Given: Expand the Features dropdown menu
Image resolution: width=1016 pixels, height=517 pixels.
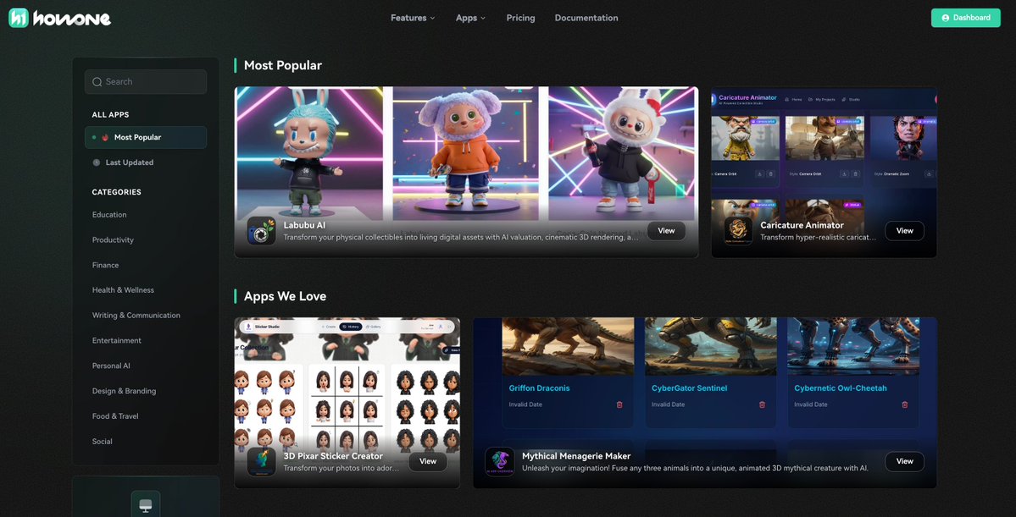Looking at the screenshot, I should coord(413,18).
